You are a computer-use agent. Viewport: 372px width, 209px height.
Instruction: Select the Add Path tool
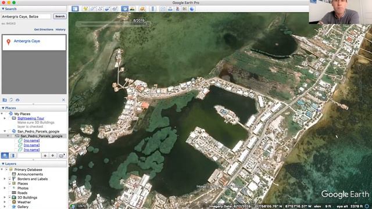pos(100,9)
